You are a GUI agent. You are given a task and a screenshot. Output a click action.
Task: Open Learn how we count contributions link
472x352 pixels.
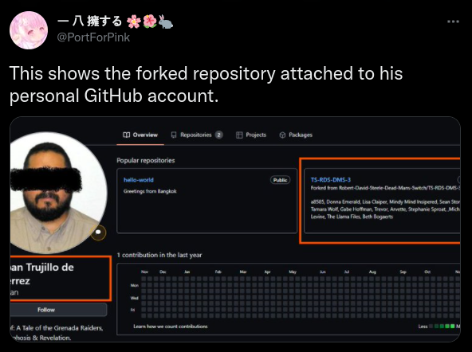(171, 327)
